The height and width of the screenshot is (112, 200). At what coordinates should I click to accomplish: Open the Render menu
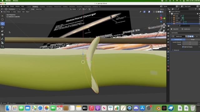(x=12, y=6)
